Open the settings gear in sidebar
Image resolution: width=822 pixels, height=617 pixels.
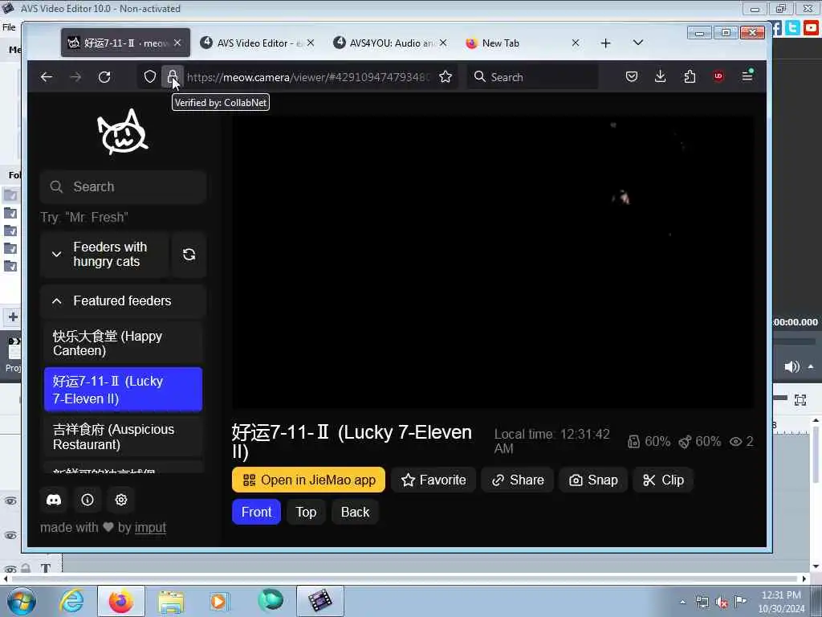[x=121, y=500]
